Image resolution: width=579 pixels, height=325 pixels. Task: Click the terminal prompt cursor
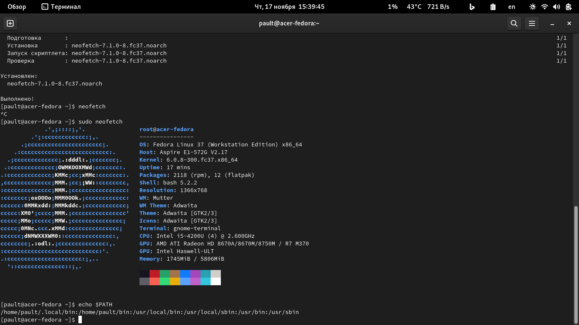coord(80,320)
